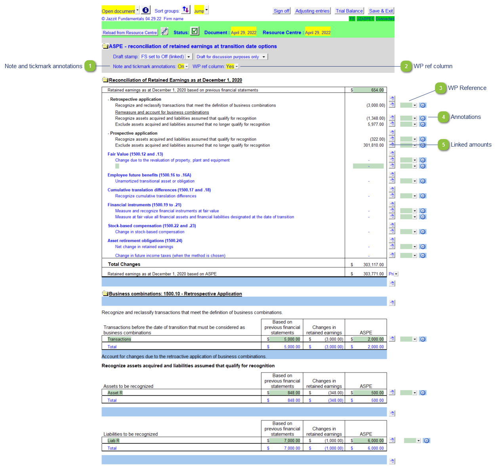Add annotation on the revaluation of property row
Screen dimensions: 498x468
(423, 160)
